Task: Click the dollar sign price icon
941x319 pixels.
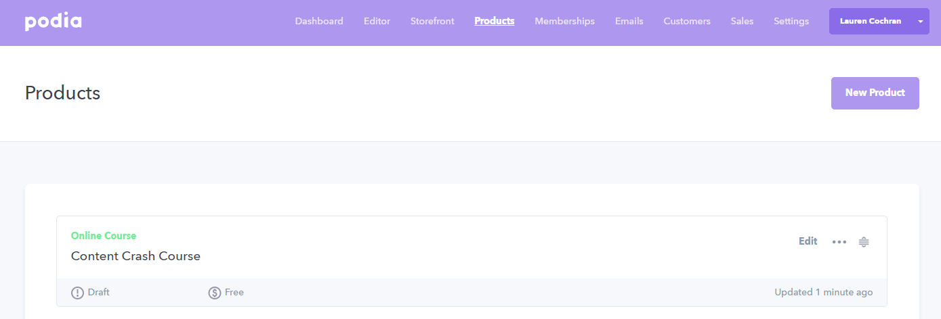Action: click(215, 293)
